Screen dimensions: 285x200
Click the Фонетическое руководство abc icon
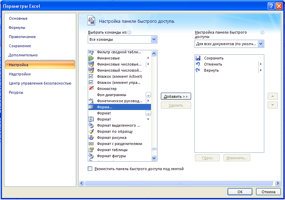[91, 101]
